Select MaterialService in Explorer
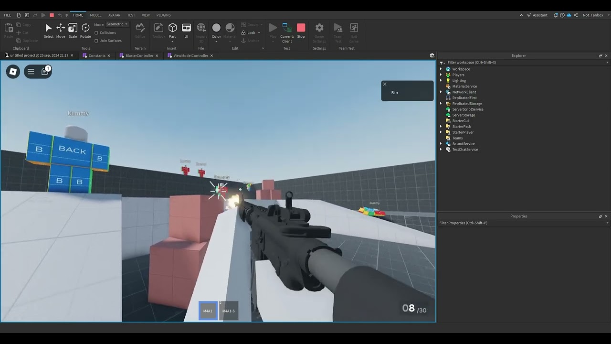The height and width of the screenshot is (344, 611). click(464, 86)
